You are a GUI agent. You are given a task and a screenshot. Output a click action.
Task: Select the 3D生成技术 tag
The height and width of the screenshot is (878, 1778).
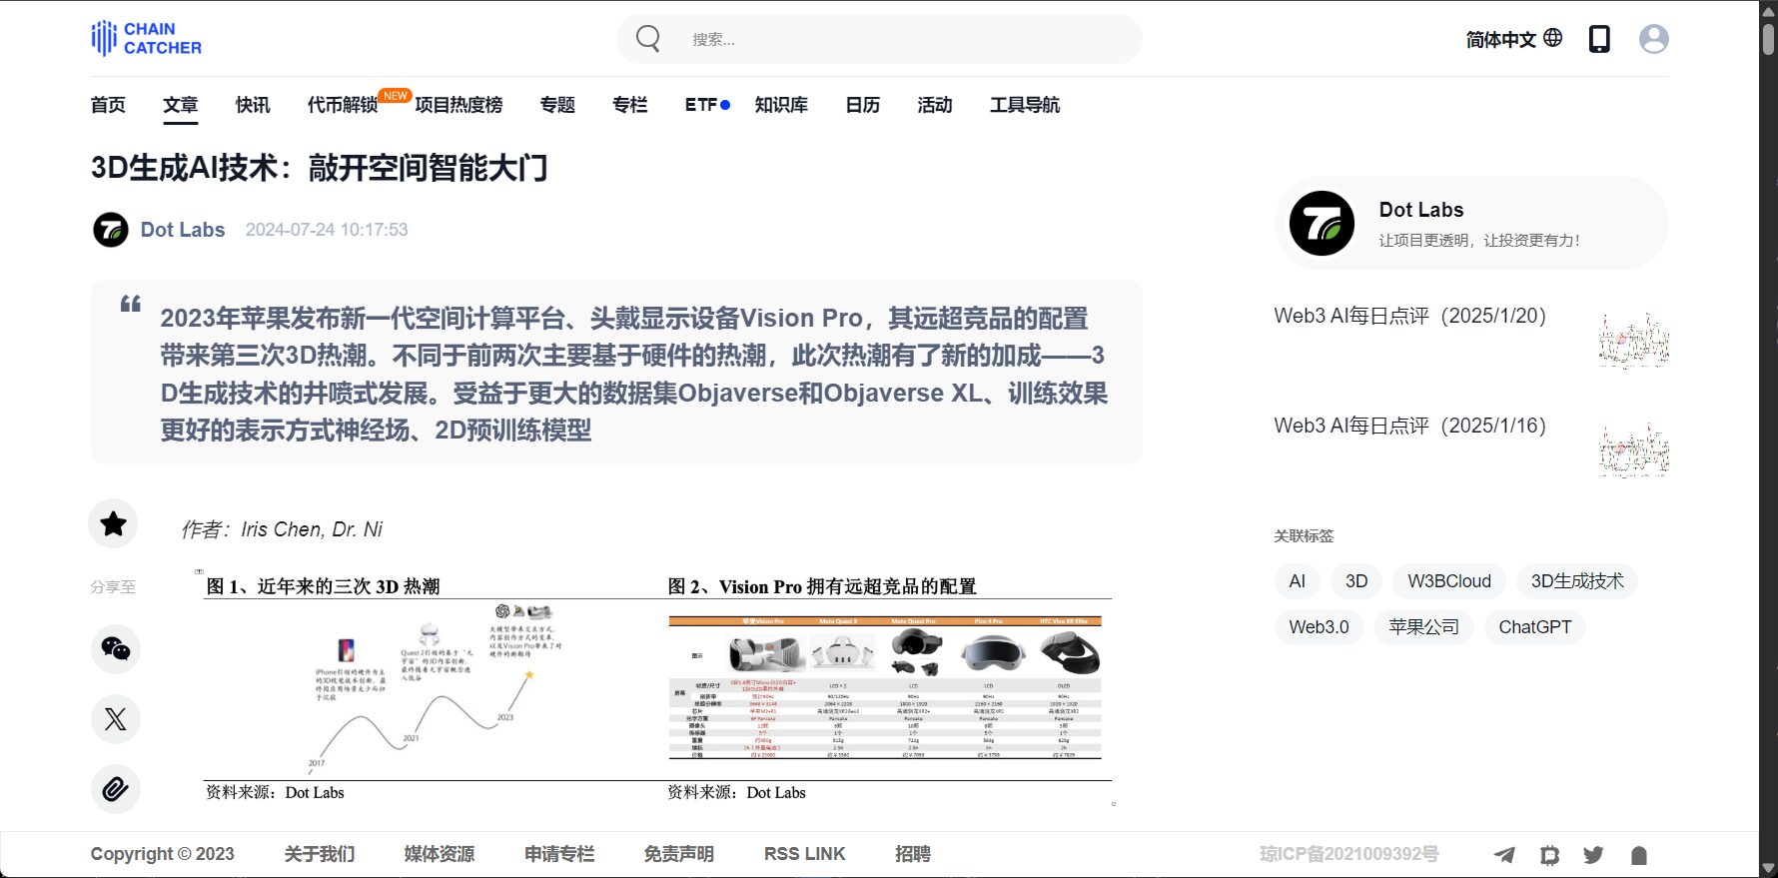coord(1577,581)
